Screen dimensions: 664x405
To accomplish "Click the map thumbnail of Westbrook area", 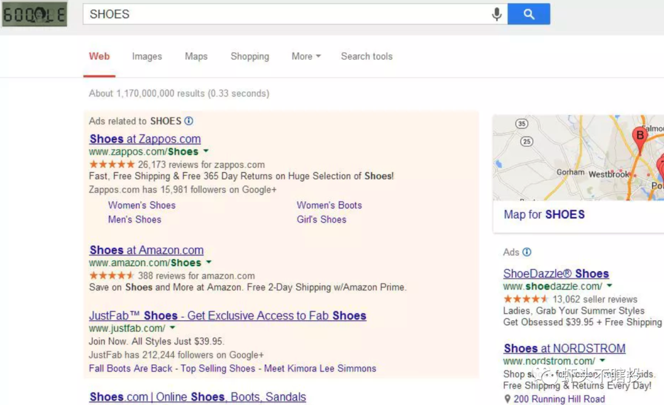I will coord(579,157).
